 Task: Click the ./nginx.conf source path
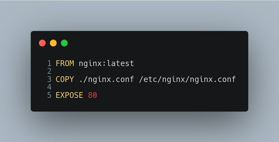coord(106,79)
